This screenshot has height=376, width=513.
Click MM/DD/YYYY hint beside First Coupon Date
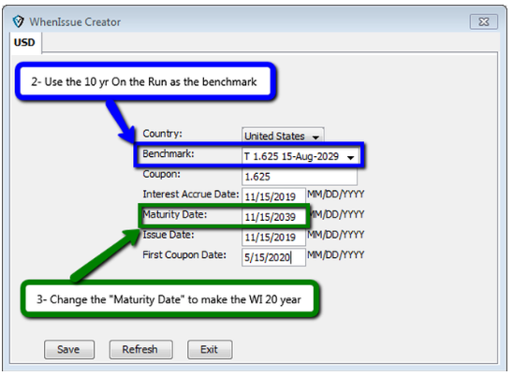[336, 255]
